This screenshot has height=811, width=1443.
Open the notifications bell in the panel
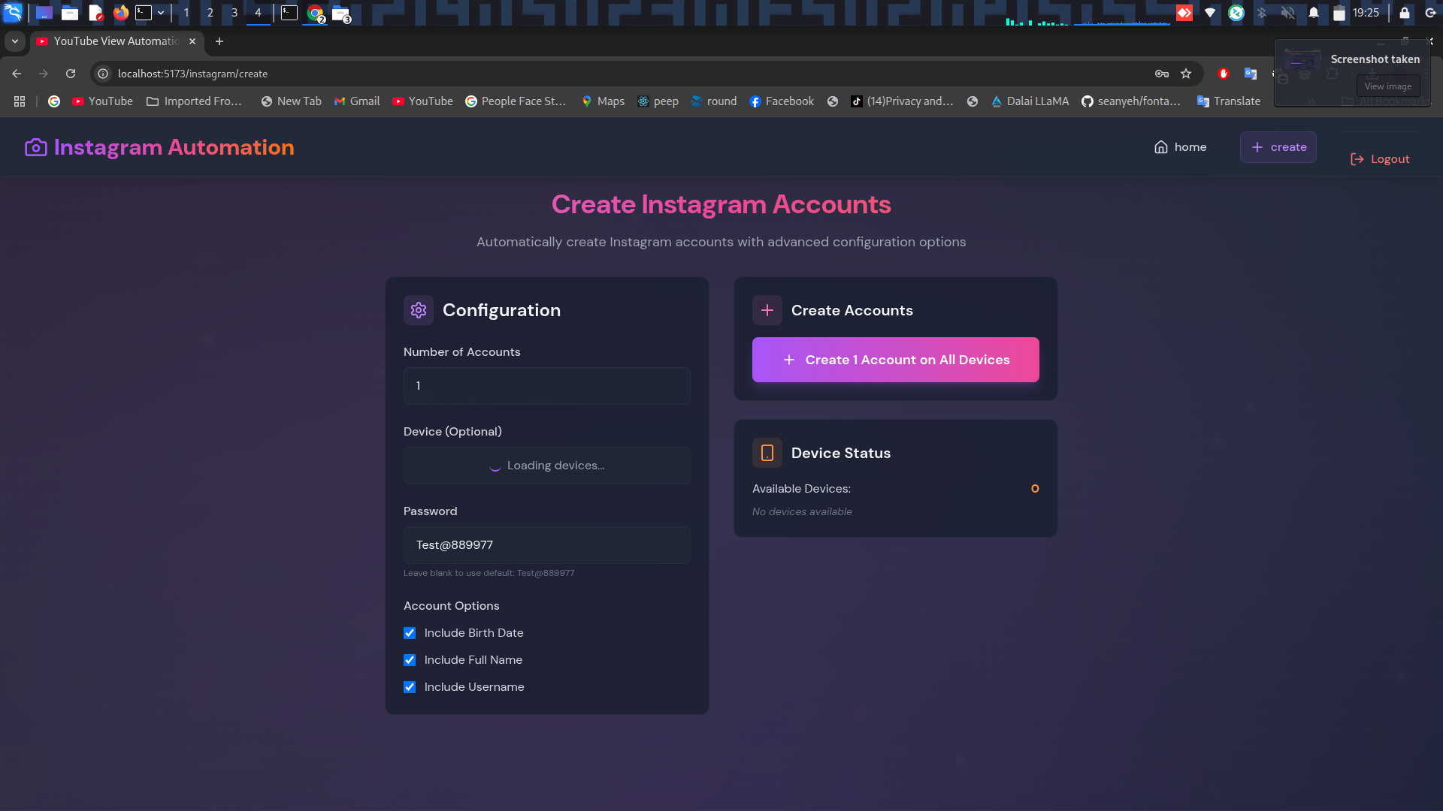[x=1314, y=13]
